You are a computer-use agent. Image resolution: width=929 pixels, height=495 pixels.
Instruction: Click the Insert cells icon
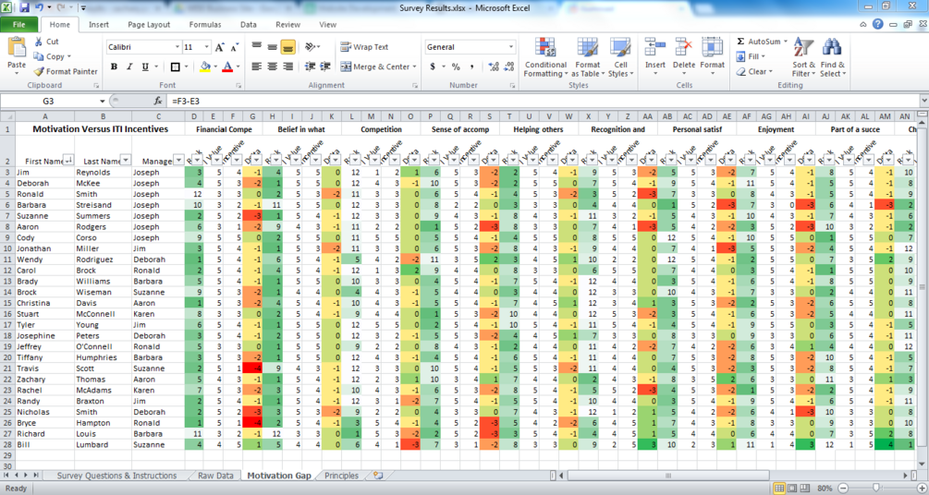click(x=655, y=47)
